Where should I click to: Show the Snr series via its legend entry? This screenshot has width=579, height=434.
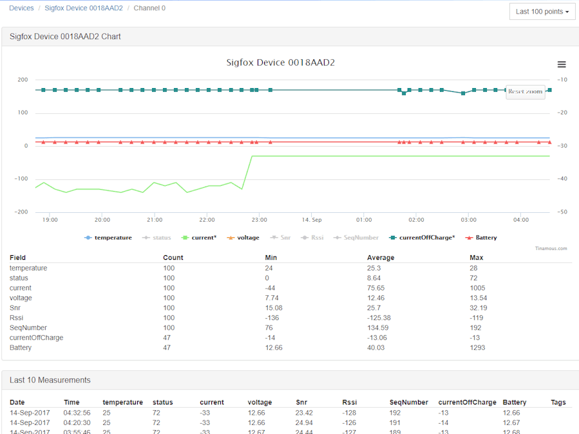click(x=281, y=237)
